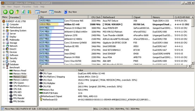Select the EVEREST v5.02.1750 root item

coord(16,21)
